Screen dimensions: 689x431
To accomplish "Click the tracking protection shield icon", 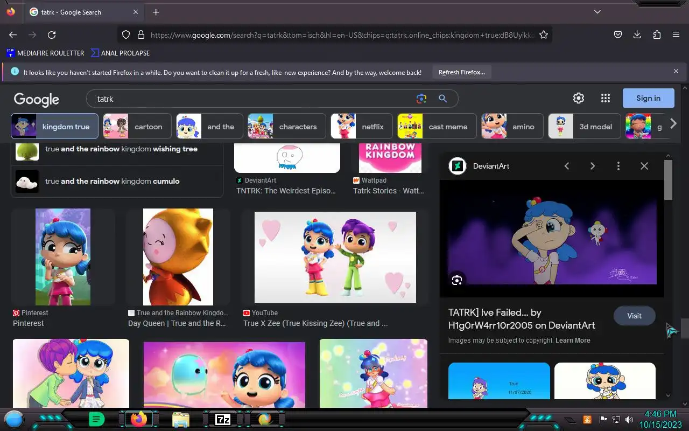I will pos(126,34).
